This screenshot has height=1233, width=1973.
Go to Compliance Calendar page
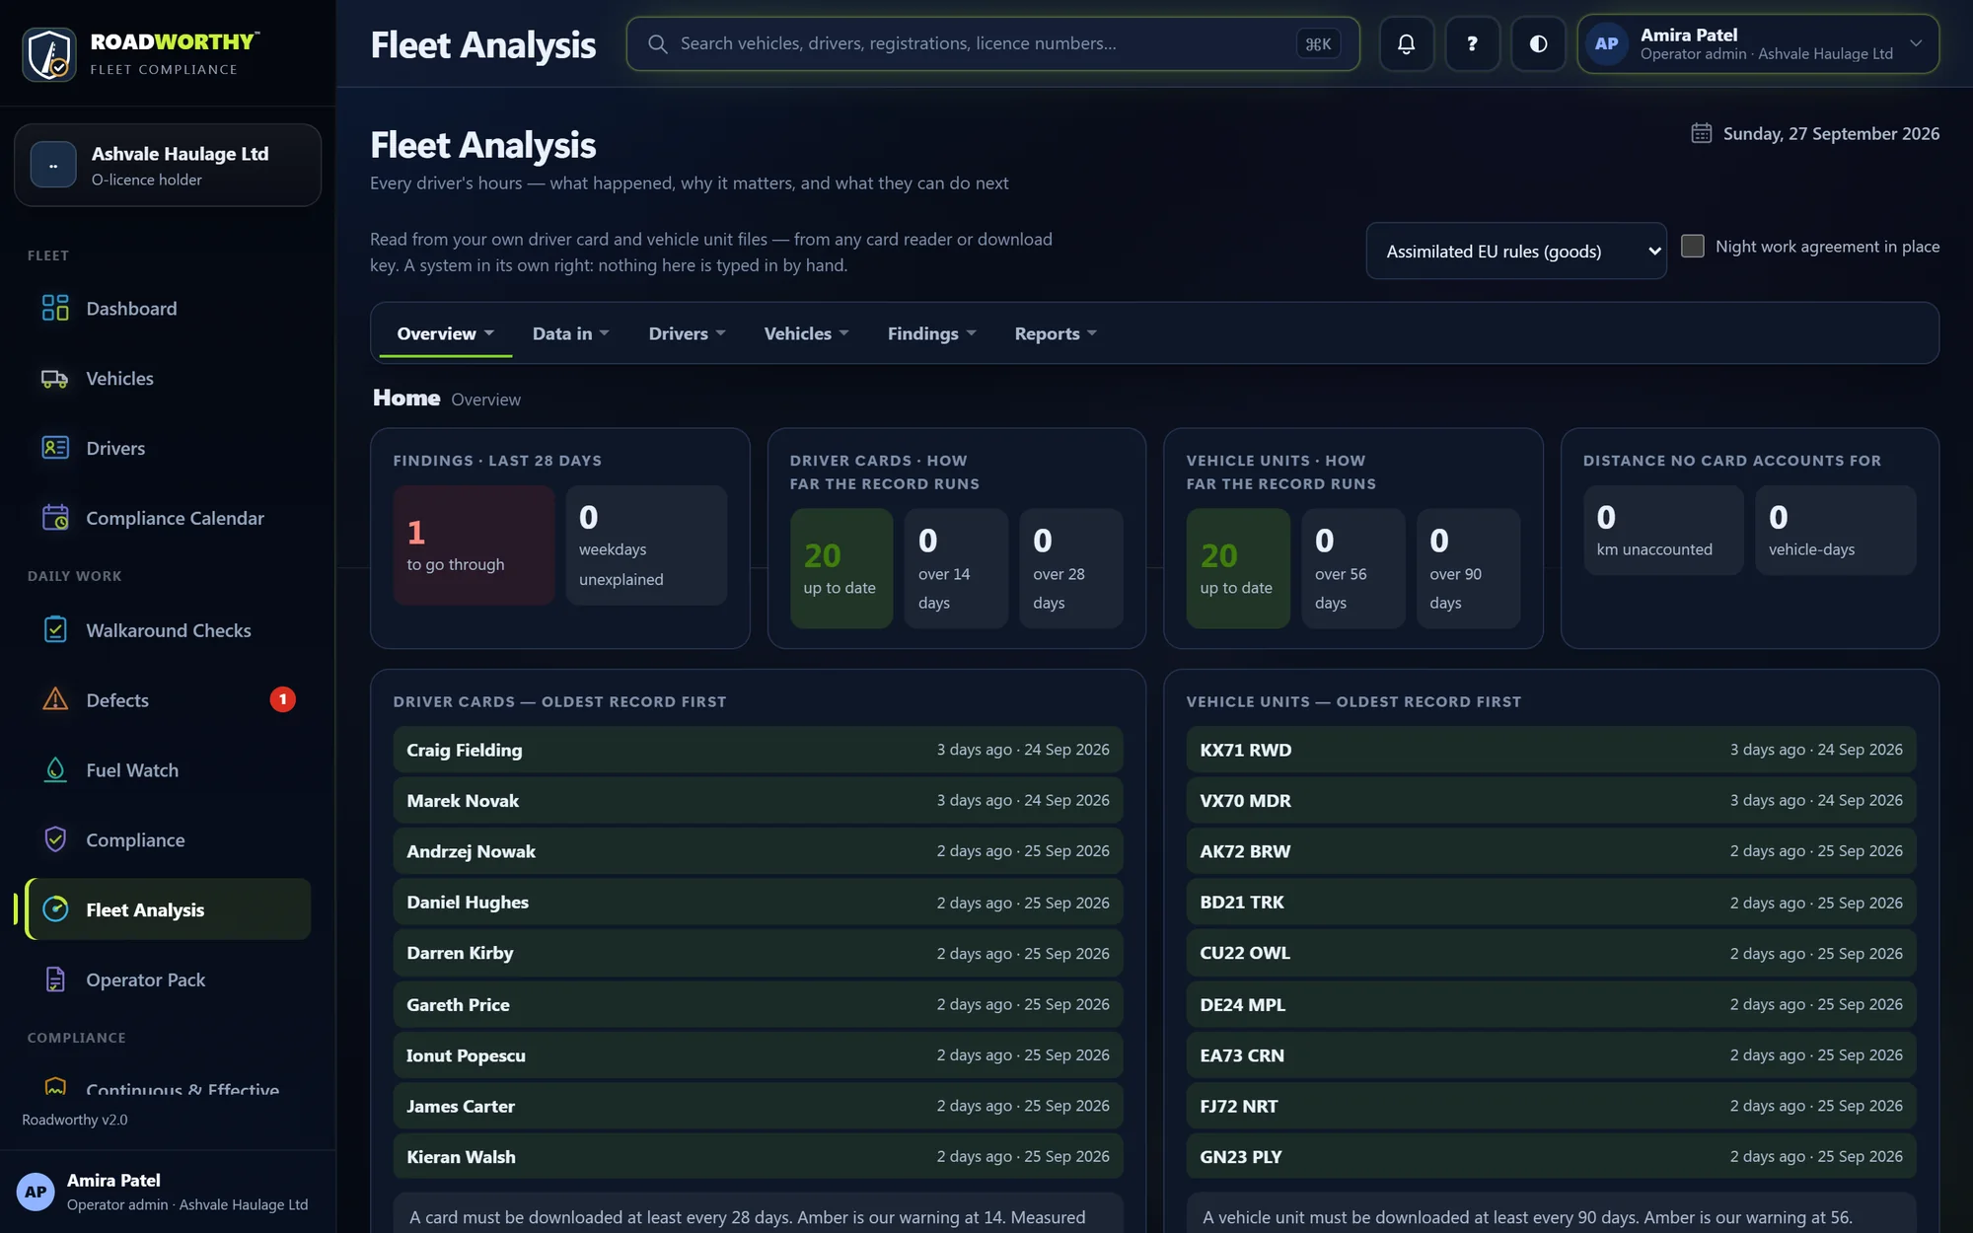click(168, 518)
